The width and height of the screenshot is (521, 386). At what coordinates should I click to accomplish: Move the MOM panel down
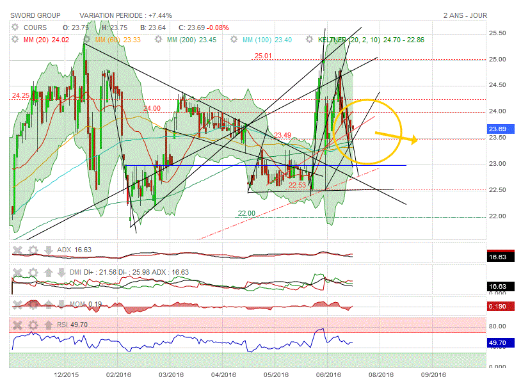coord(61,304)
